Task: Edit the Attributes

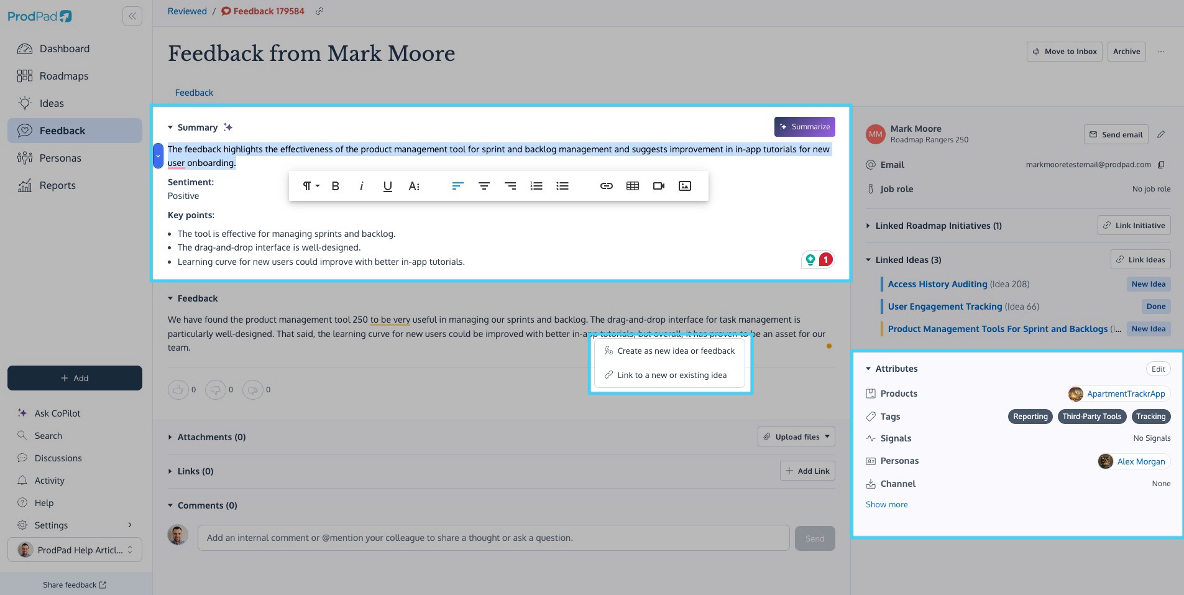Action: point(1159,369)
